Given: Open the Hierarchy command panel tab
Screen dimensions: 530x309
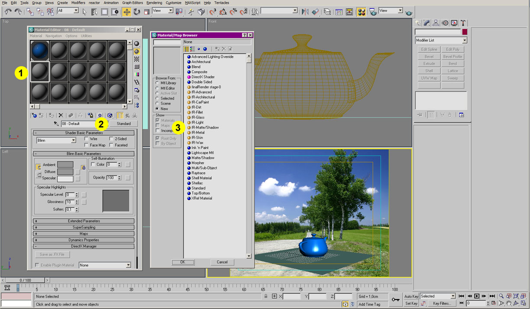Looking at the screenshot, I should click(436, 23).
